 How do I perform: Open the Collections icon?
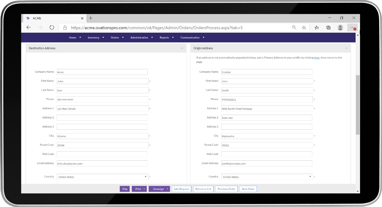coord(329,28)
